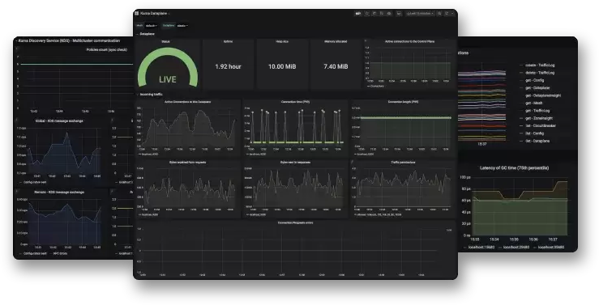This screenshot has height=305, width=599.
Task: Toggle get - Config legend in right window
Action: point(532,80)
